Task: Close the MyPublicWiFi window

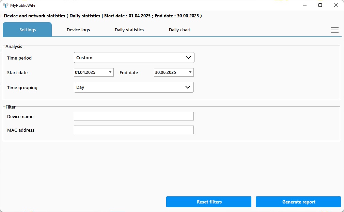Action: coord(336,5)
